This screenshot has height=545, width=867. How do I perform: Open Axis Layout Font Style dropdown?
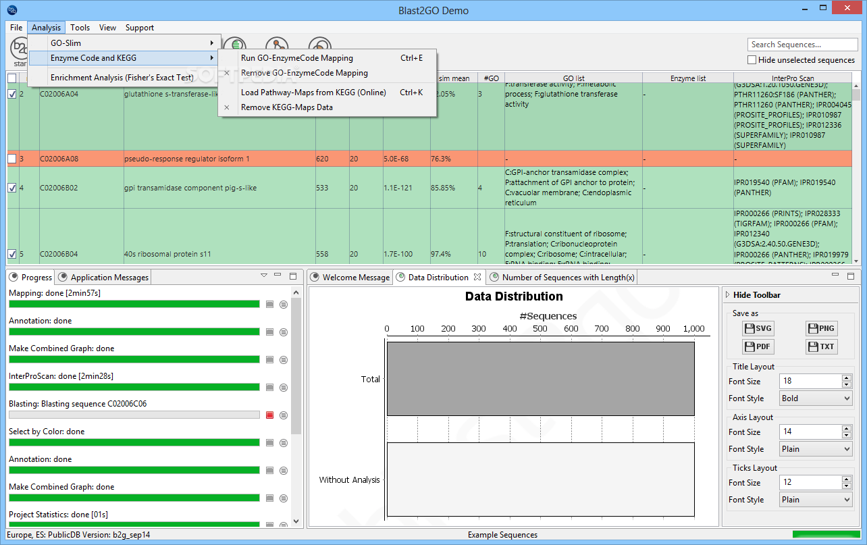point(816,449)
